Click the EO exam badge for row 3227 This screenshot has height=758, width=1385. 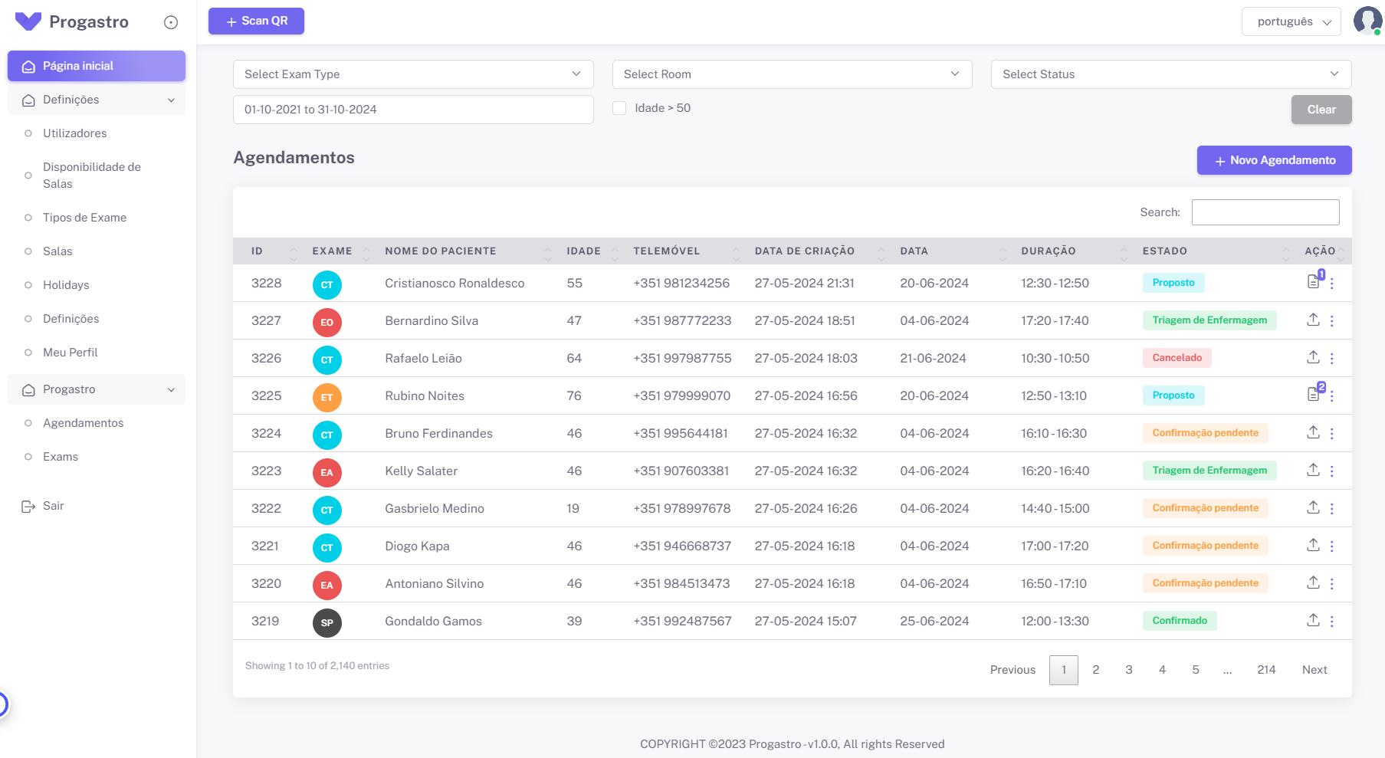(x=327, y=323)
